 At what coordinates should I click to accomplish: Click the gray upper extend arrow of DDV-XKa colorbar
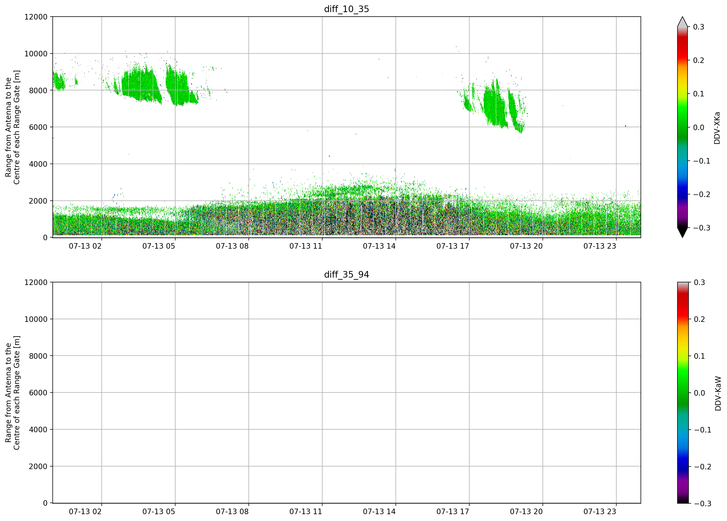coord(682,22)
